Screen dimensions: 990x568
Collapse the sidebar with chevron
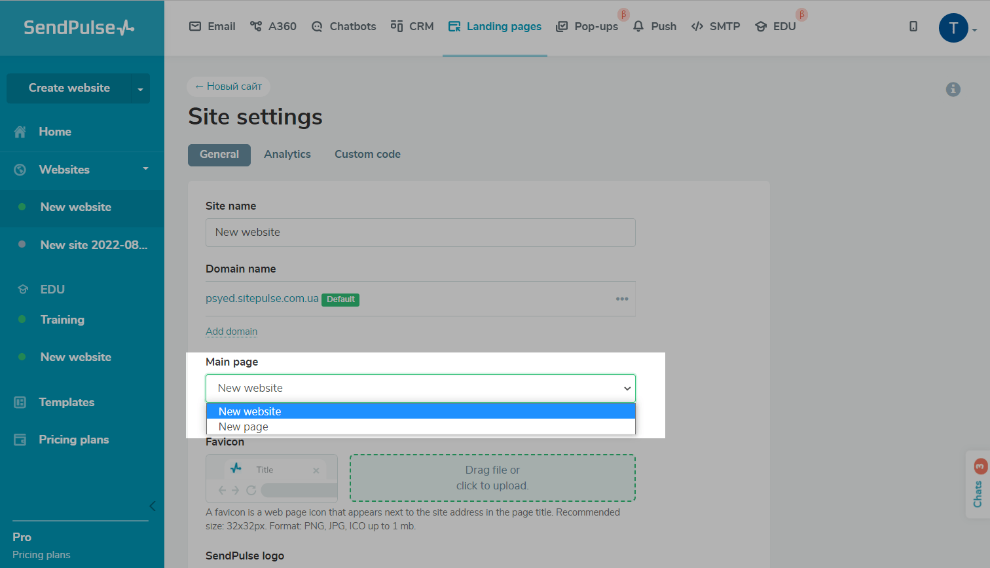tap(153, 506)
